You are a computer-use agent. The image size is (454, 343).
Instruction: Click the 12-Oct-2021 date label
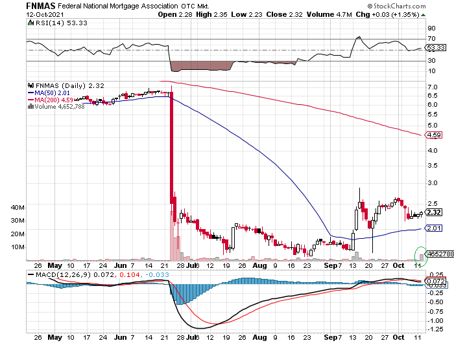(x=45, y=14)
